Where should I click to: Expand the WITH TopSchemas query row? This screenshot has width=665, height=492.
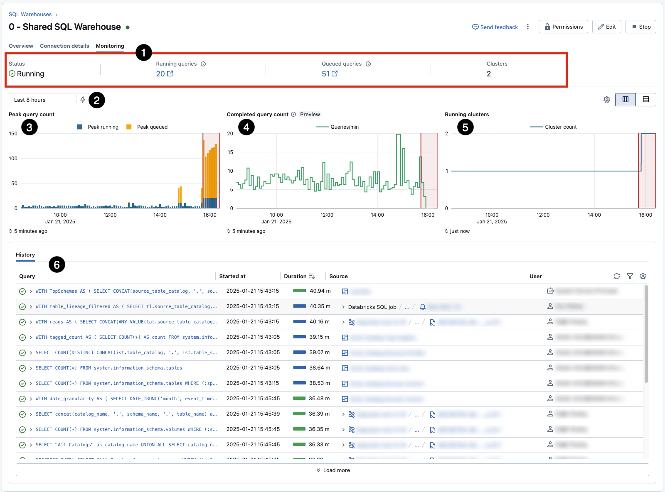click(31, 291)
